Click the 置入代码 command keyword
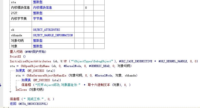Screen dimensions: 200x108 point(16,52)
